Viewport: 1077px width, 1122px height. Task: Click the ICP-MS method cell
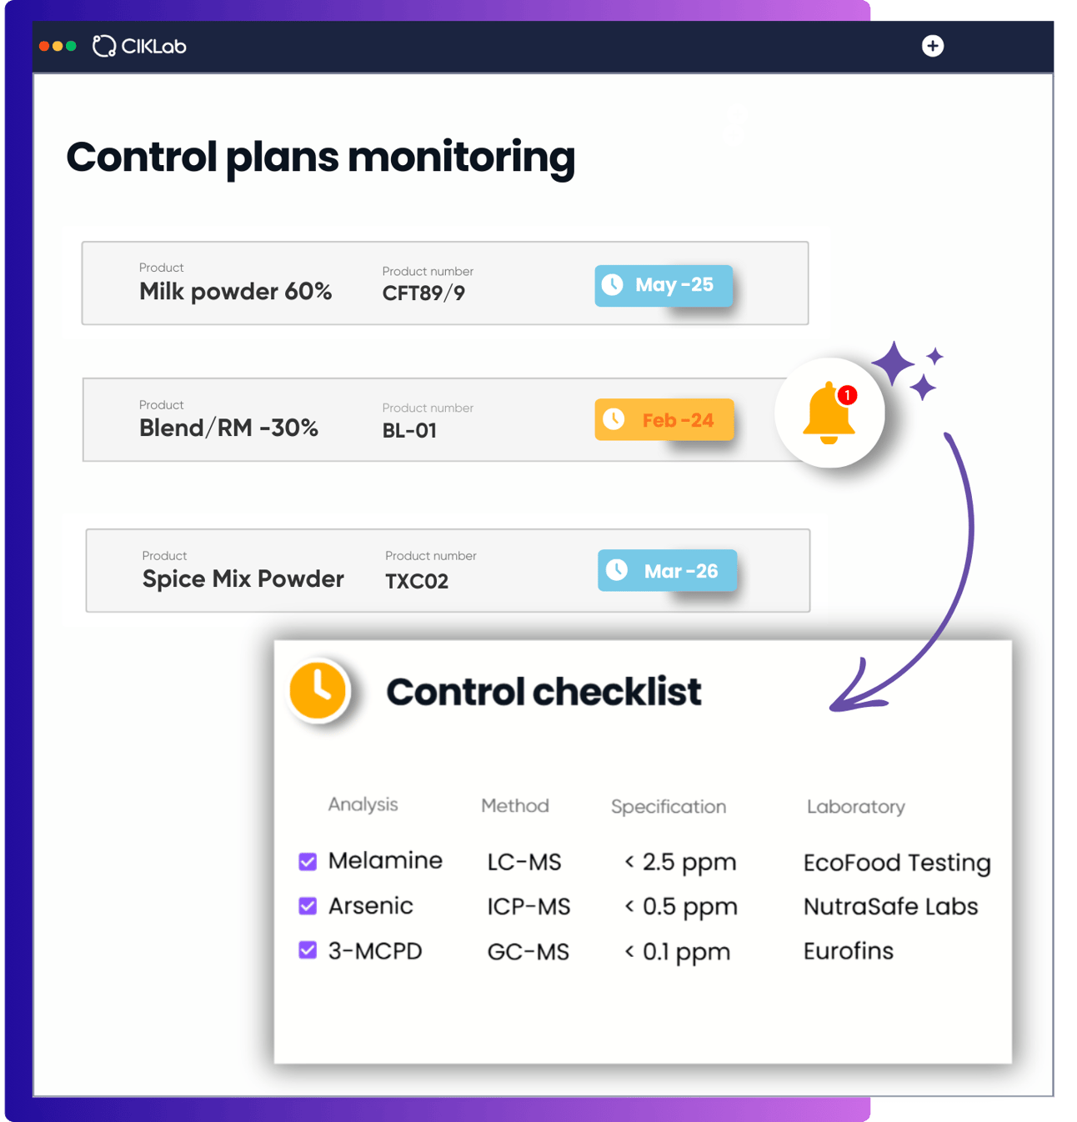click(528, 907)
